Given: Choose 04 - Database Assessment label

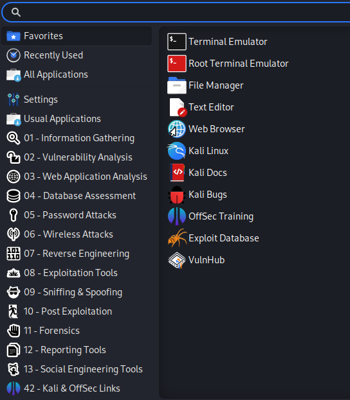Looking at the screenshot, I should click(x=80, y=196).
